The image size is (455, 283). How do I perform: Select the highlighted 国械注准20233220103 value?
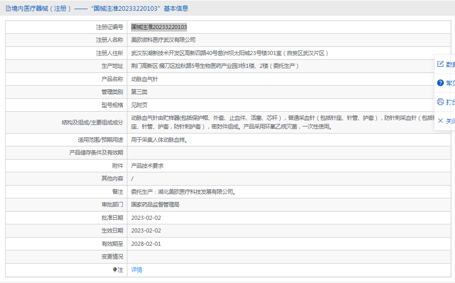point(159,27)
